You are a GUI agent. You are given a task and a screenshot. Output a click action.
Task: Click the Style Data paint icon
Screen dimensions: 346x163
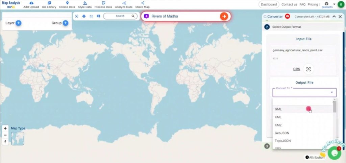tap(85, 3)
